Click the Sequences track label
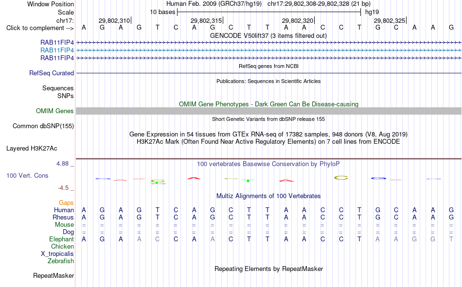Image resolution: width=462 pixels, height=287 pixels. pyautogui.click(x=58, y=88)
